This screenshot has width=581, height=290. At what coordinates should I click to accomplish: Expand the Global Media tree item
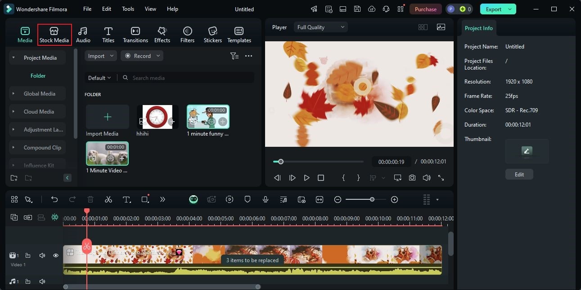coord(14,94)
